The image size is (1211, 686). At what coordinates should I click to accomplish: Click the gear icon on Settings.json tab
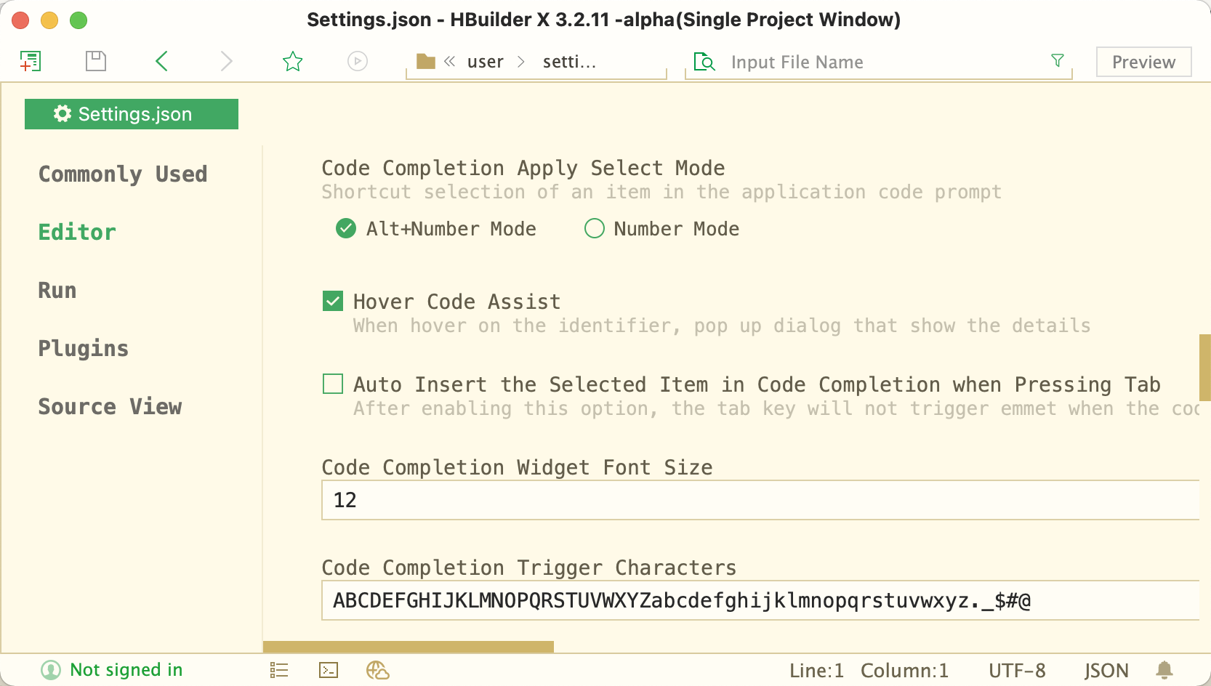[x=63, y=113]
